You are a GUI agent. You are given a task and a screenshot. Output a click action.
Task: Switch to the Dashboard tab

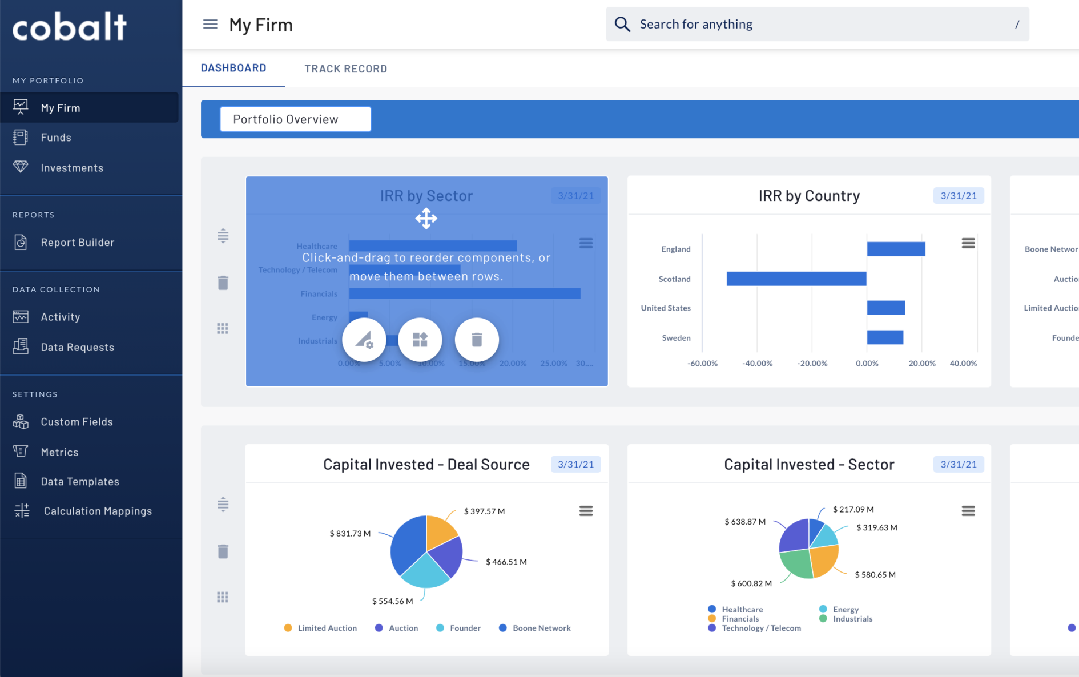click(233, 68)
